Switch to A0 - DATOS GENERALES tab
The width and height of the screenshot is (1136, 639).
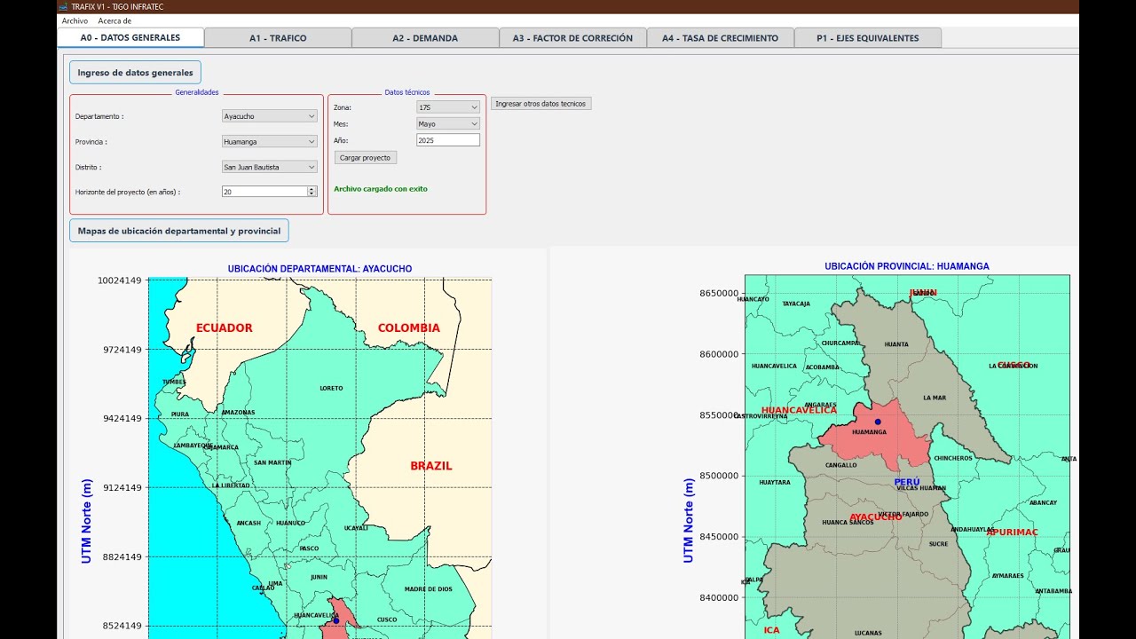tap(130, 37)
